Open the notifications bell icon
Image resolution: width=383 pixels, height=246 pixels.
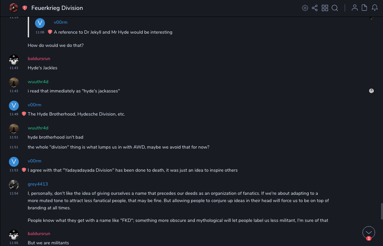(x=375, y=8)
